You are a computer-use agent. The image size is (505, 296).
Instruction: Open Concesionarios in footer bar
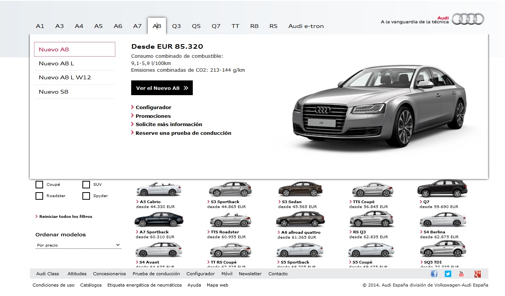click(110, 274)
